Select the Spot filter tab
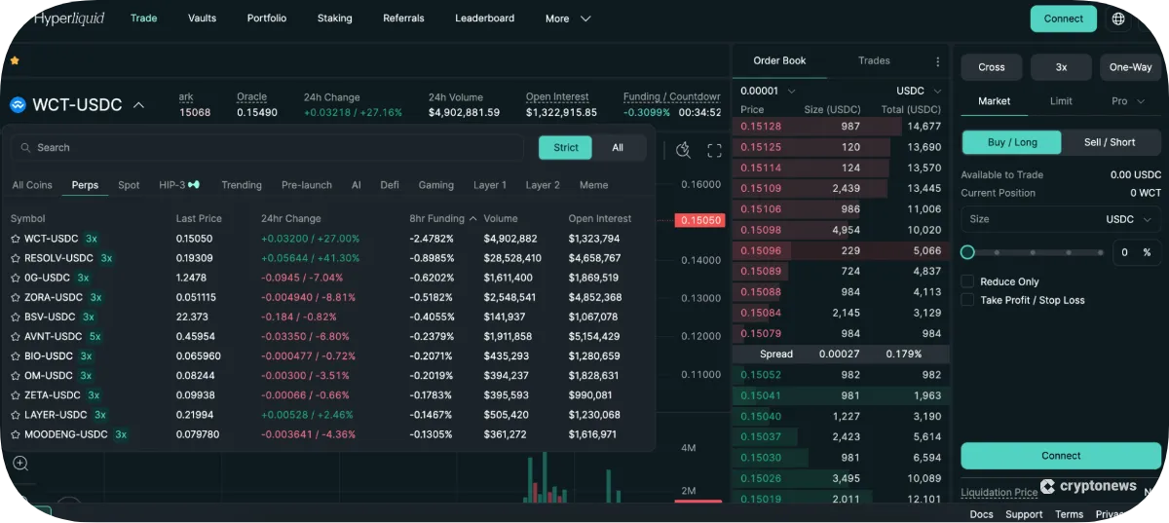Screen dimensions: 1169x523 [129, 185]
